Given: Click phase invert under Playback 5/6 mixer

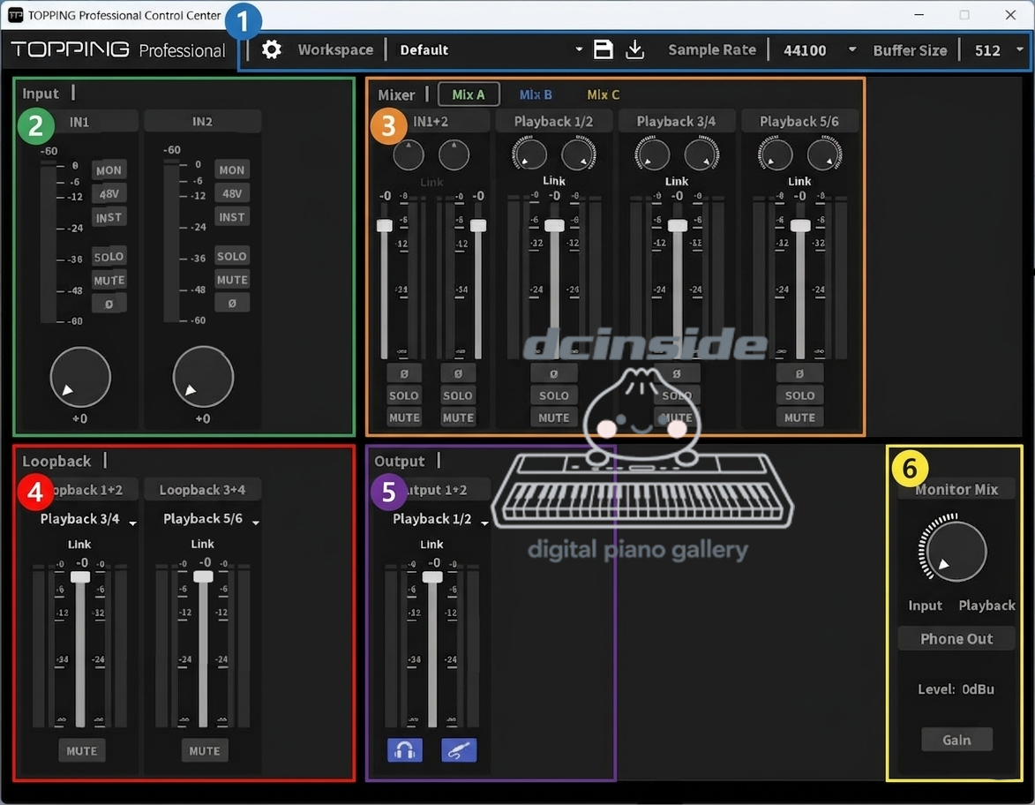Looking at the screenshot, I should (800, 373).
